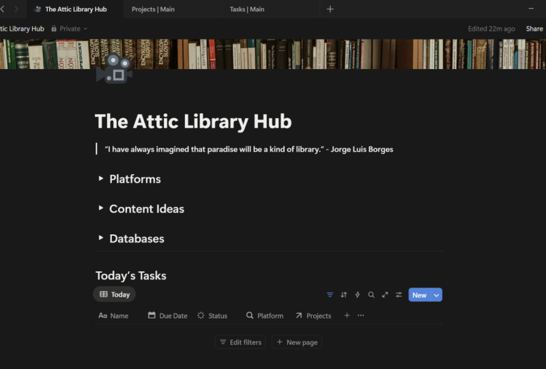
Task: Open the Private sharing dropdown
Action: point(70,29)
